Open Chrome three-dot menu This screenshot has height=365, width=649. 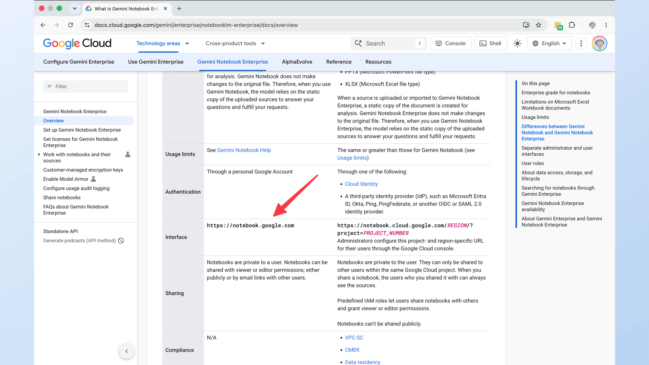click(x=606, y=25)
